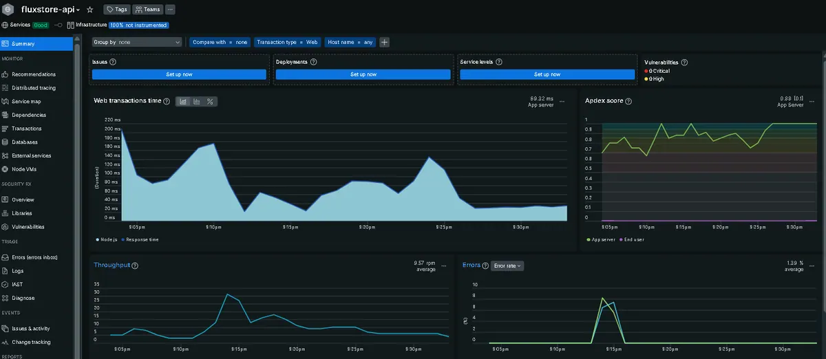Open help icon next to Service levels
Image resolution: width=826 pixels, height=359 pixels.
(498, 62)
